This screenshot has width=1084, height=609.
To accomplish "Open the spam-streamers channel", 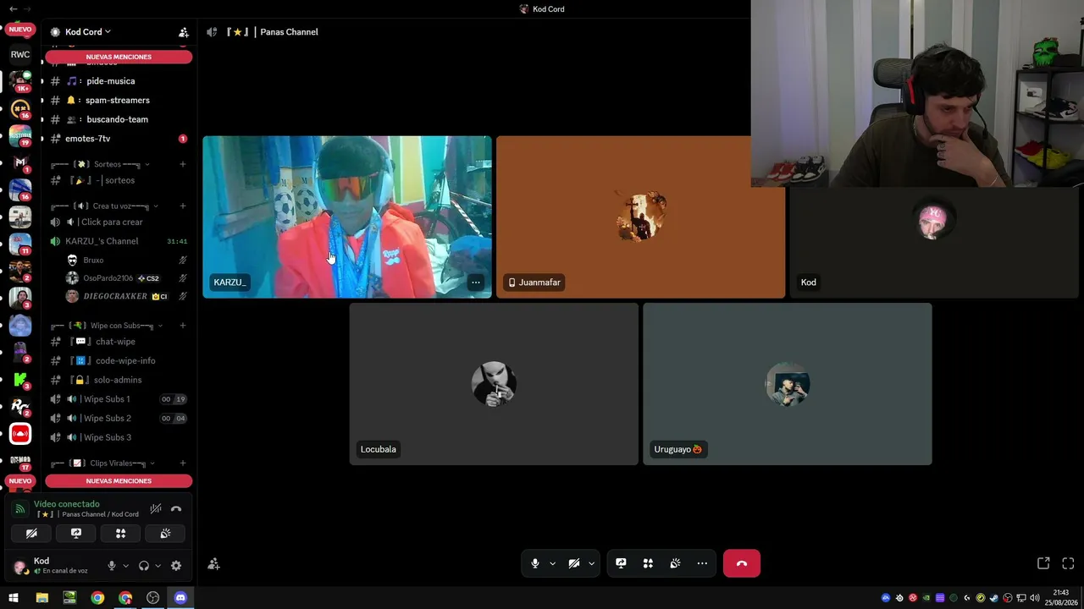I will click(x=119, y=101).
